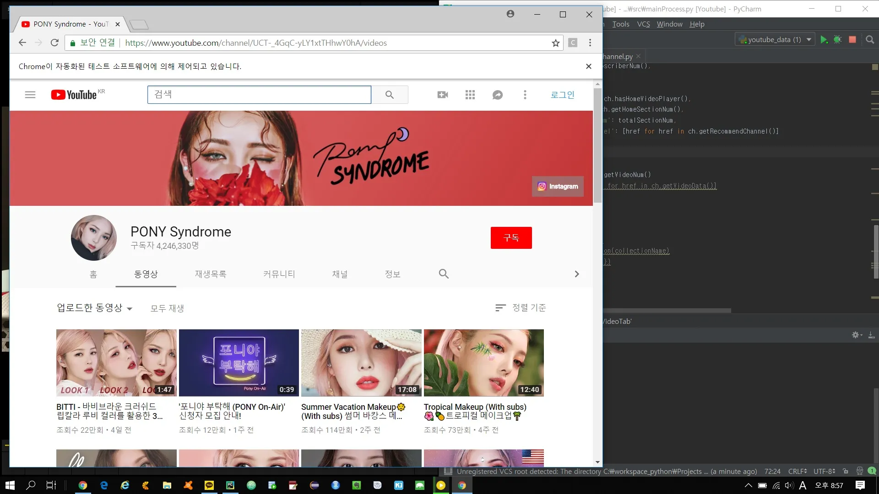The height and width of the screenshot is (494, 879).
Task: Click the 로그인 sign-in link
Action: [x=562, y=95]
